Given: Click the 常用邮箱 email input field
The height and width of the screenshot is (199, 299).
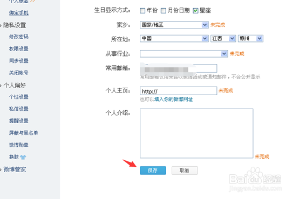Looking at the screenshot, I should pos(178,68).
